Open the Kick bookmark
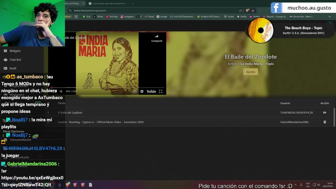The width and height of the screenshot is (336, 189). tap(86, 17)
